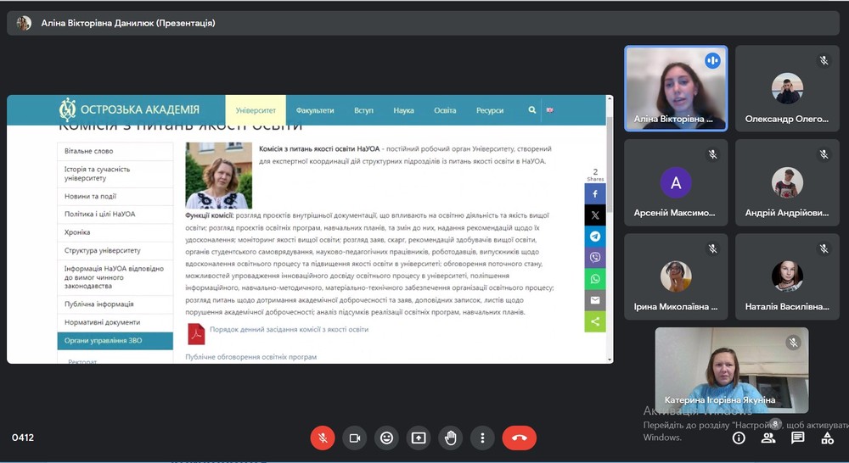Open the meeting details info icon
Screen dimensions: 849x463
click(x=739, y=438)
